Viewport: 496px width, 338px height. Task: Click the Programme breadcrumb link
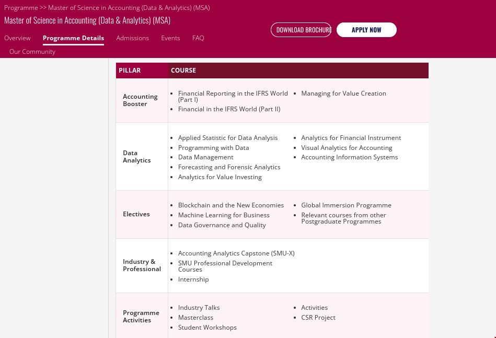point(21,8)
